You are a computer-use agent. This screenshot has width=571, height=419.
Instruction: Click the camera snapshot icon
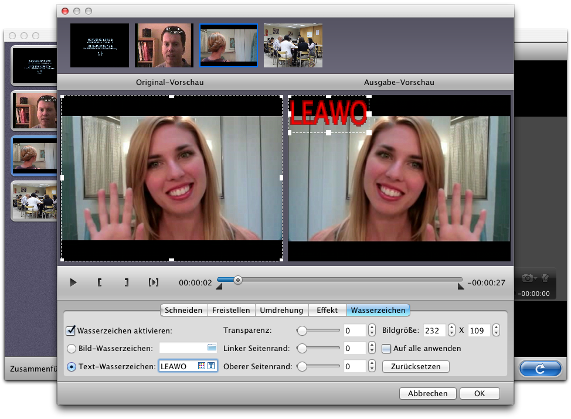528,278
